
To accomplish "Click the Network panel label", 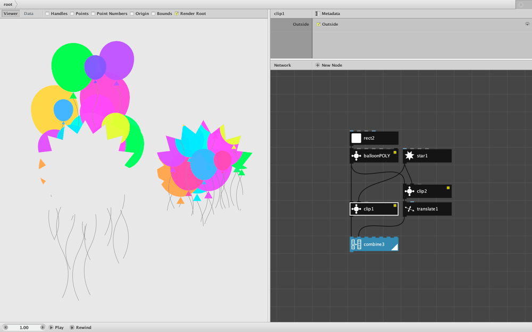I will [282, 65].
